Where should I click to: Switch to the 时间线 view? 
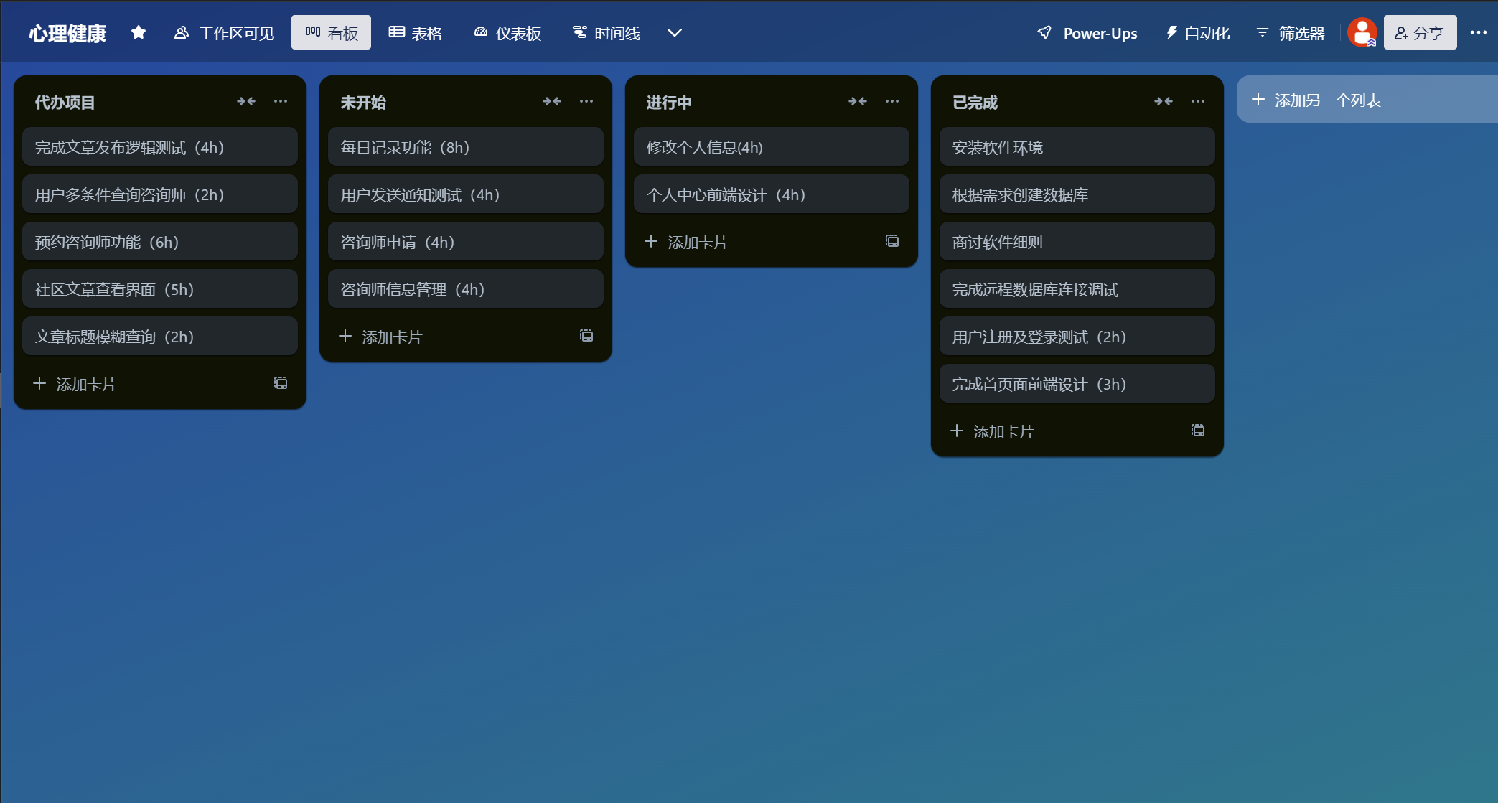(x=607, y=33)
